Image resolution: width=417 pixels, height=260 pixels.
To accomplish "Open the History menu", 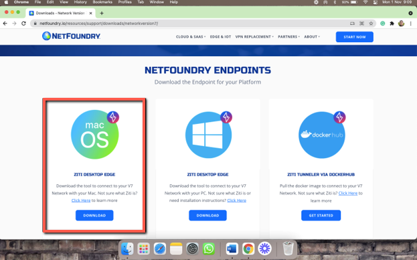I will [x=80, y=2].
